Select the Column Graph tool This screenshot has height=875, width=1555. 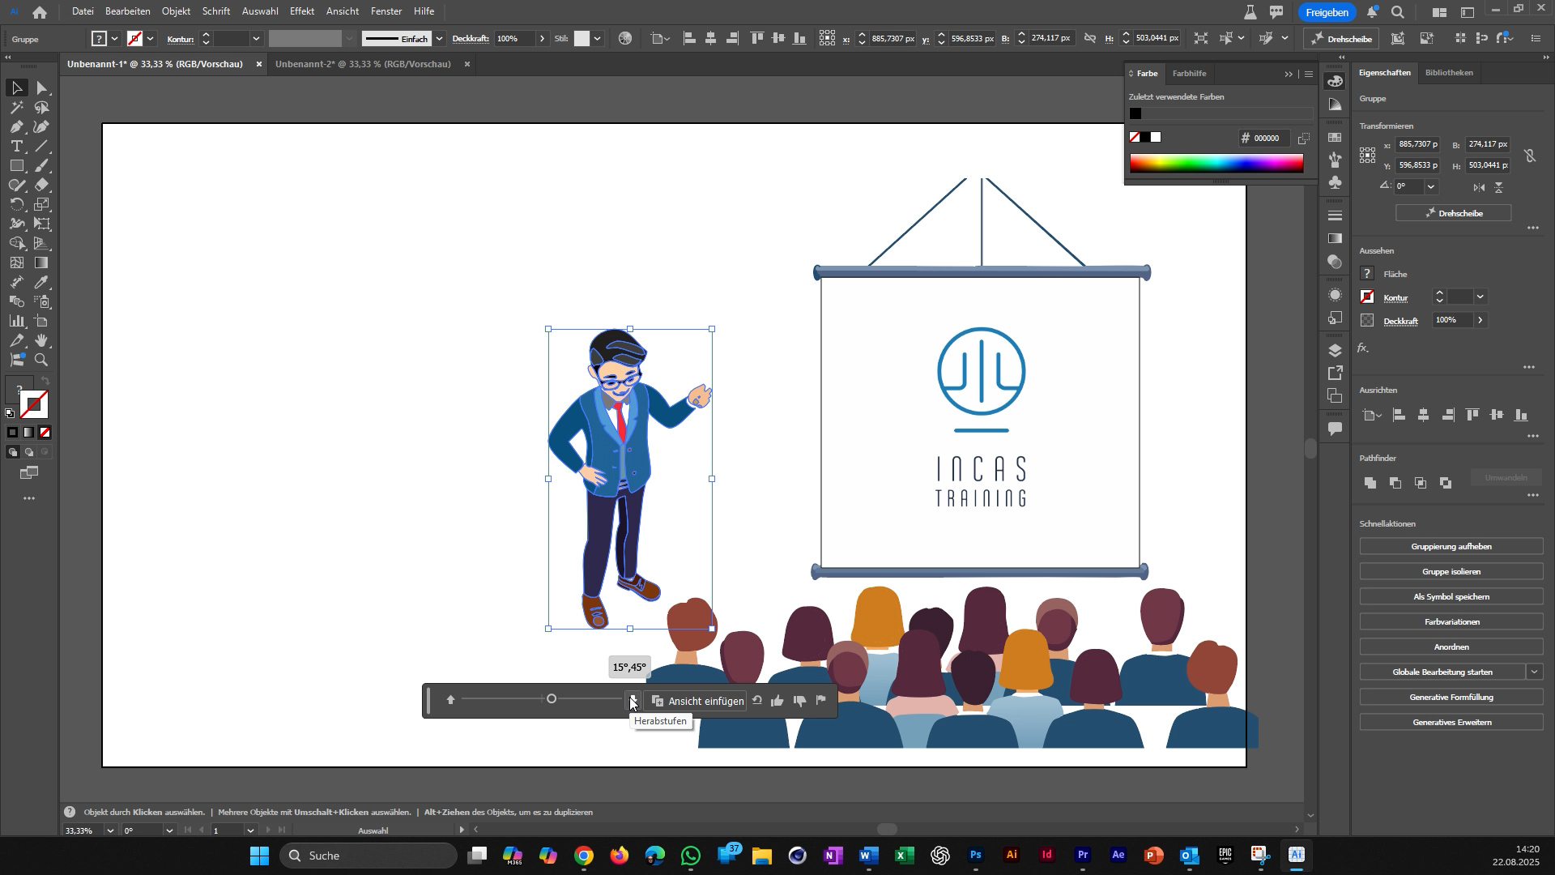click(17, 321)
